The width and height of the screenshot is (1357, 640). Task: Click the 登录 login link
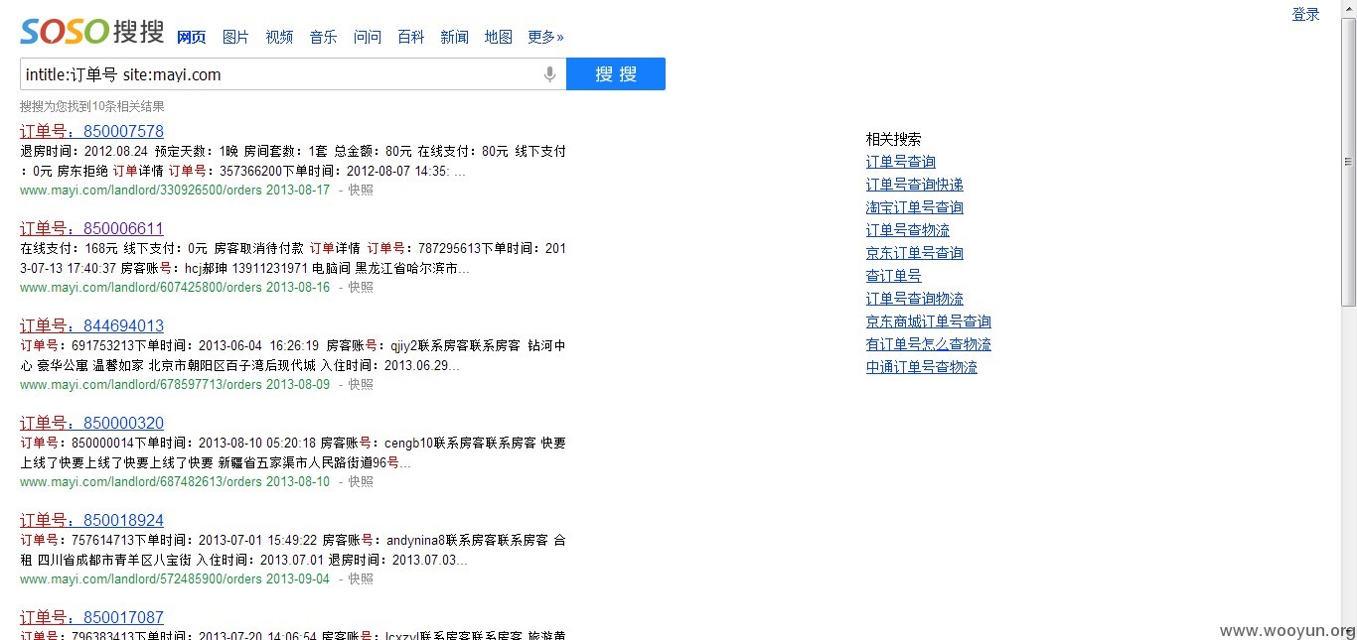1305,14
